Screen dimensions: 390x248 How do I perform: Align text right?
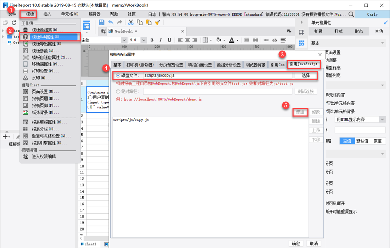click(195, 40)
